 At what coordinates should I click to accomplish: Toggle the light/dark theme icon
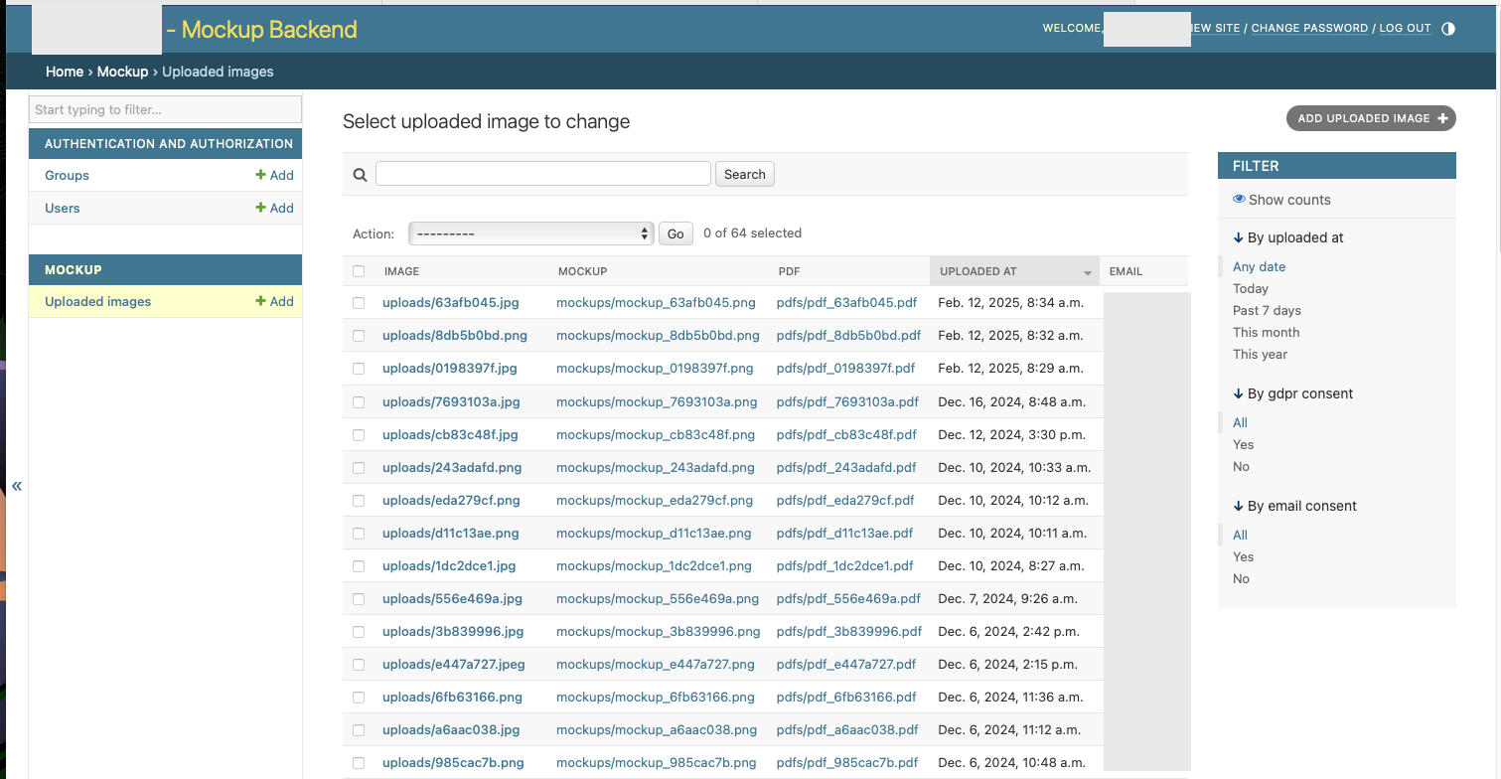pyautogui.click(x=1447, y=29)
